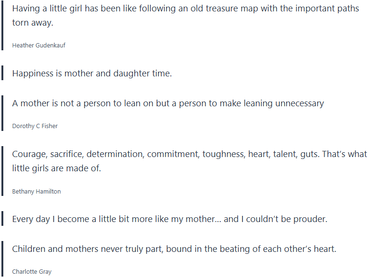Click the old treasure map quote text
The width and height of the screenshot is (383, 278).
185,9
